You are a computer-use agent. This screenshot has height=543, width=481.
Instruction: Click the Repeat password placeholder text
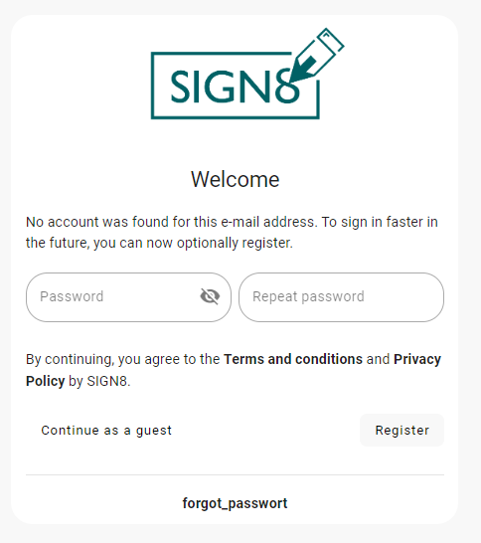(308, 296)
